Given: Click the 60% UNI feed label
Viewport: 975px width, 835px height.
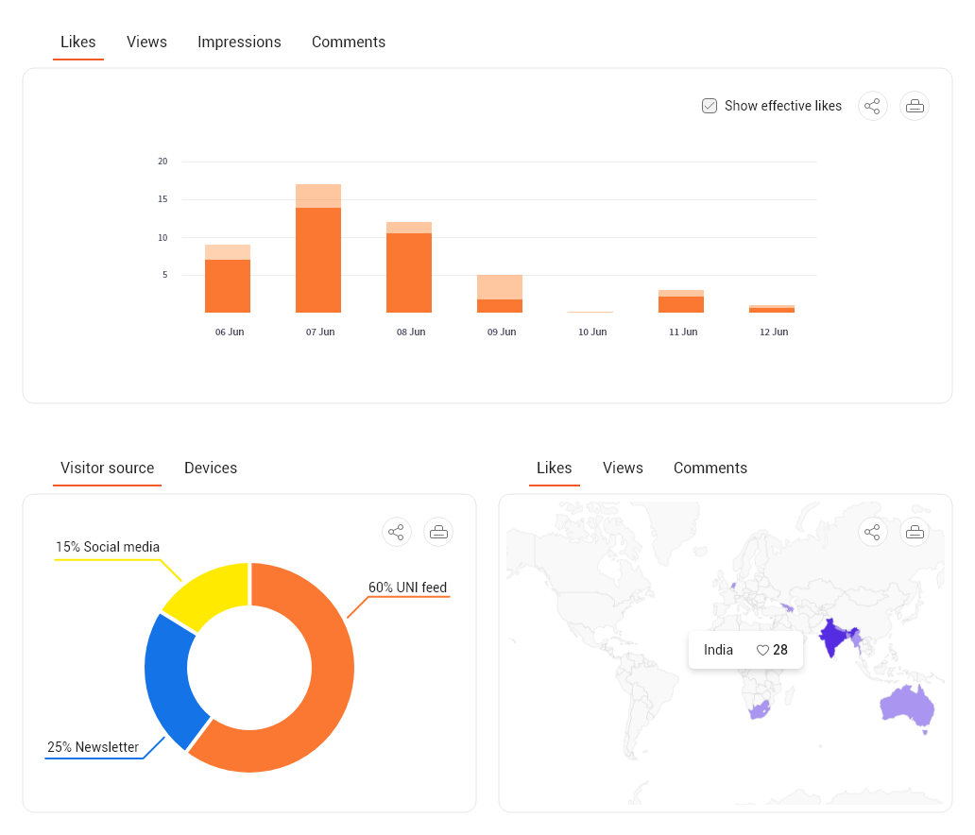Looking at the screenshot, I should point(409,588).
